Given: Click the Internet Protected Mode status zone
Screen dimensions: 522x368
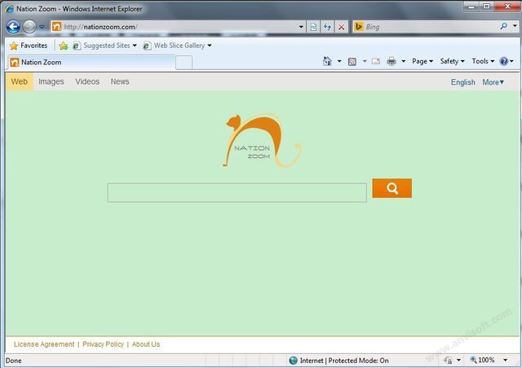Looking at the screenshot, I should coord(339,361).
